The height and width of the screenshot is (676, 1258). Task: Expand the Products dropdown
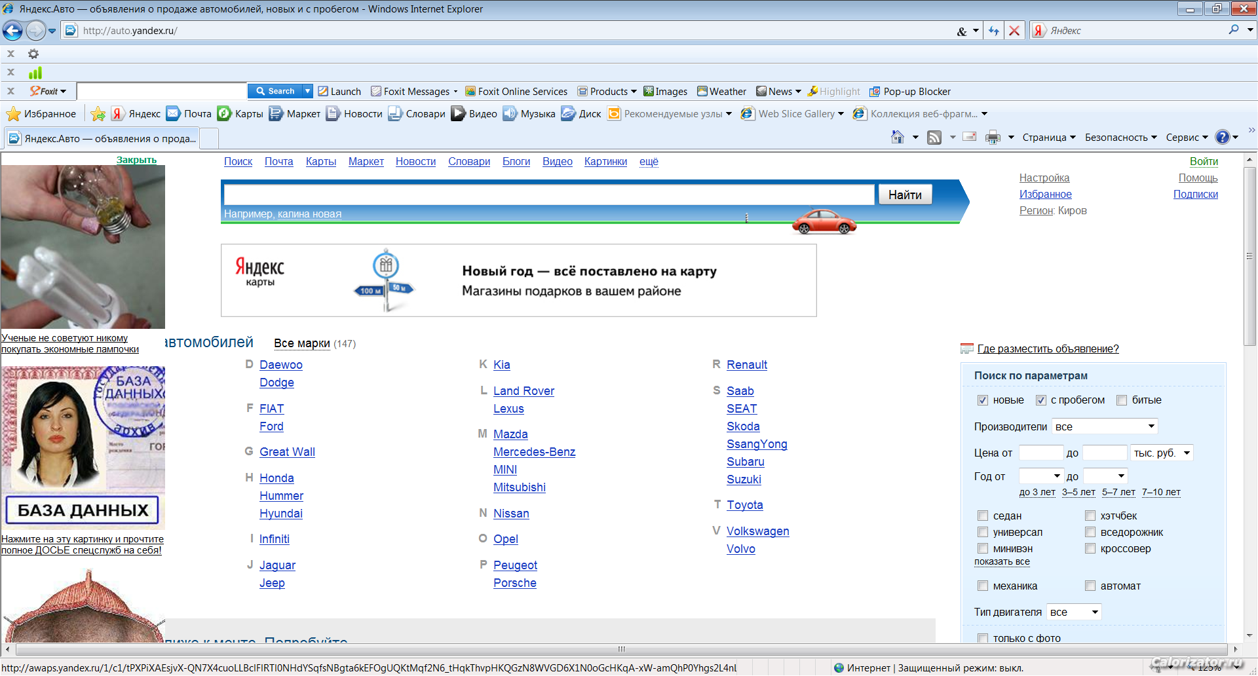(x=634, y=91)
